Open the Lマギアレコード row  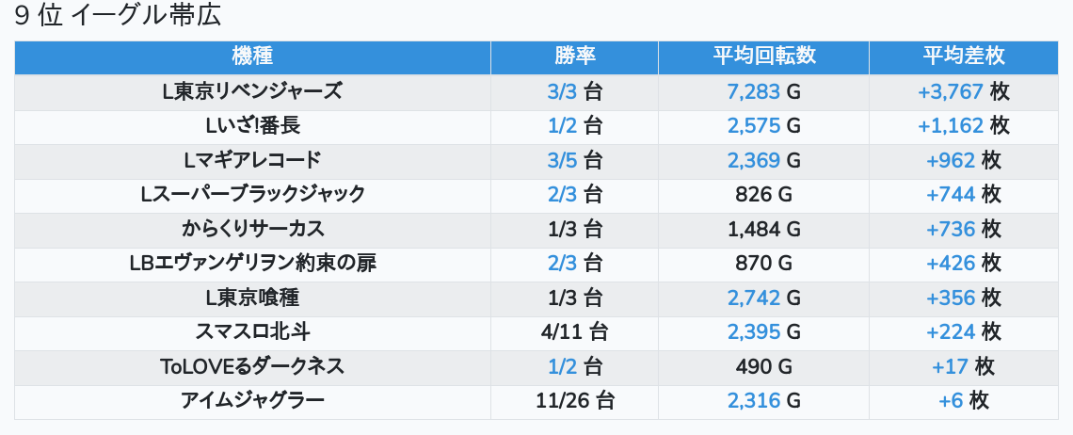tap(252, 160)
